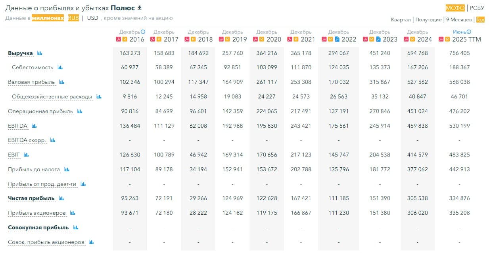Open the 2016 PDF report icon
The width and height of the screenshot is (489, 255).
pyautogui.click(x=118, y=39)
